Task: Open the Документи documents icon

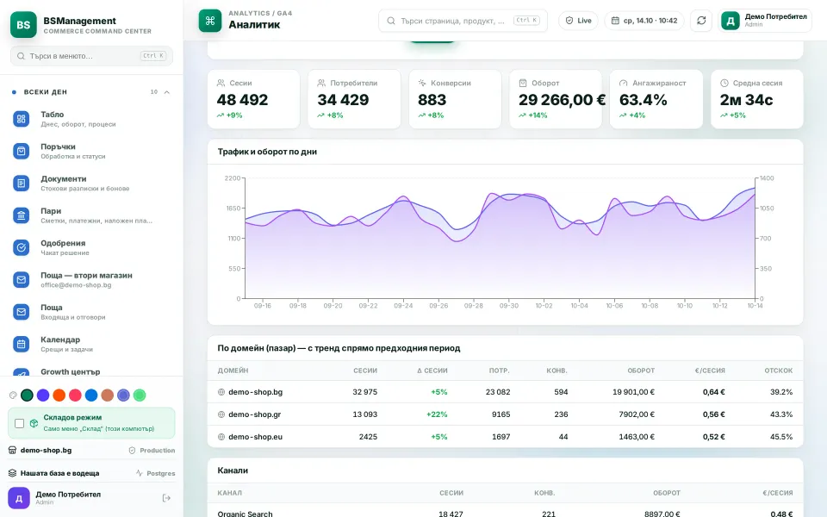Action: tap(21, 183)
